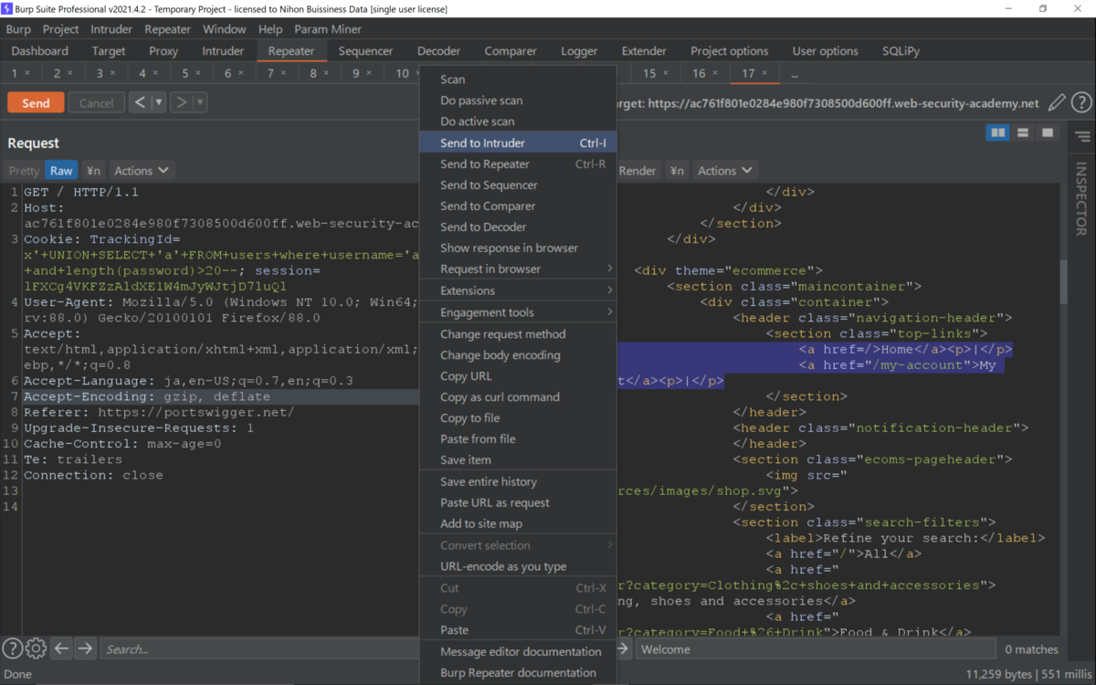
Task: Open the INSPECTOR side panel
Action: (x=1081, y=198)
